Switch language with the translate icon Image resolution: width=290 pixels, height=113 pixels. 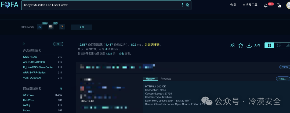279,5
